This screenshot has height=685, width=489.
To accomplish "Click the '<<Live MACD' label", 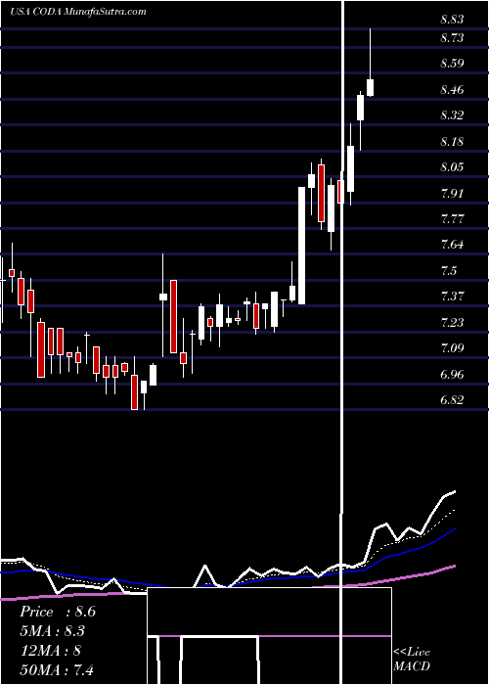I will (412, 660).
